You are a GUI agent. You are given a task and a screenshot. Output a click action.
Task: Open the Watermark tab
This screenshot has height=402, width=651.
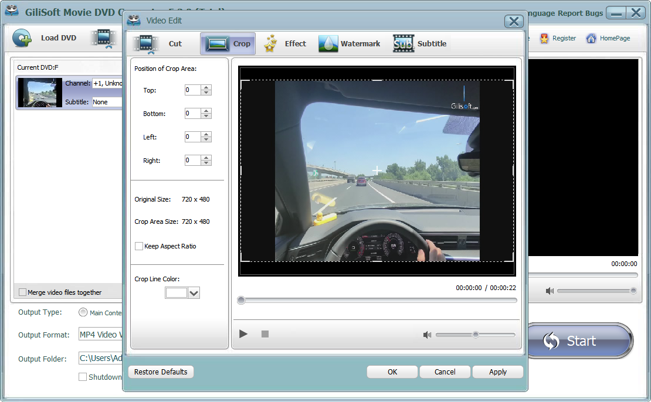pyautogui.click(x=349, y=43)
